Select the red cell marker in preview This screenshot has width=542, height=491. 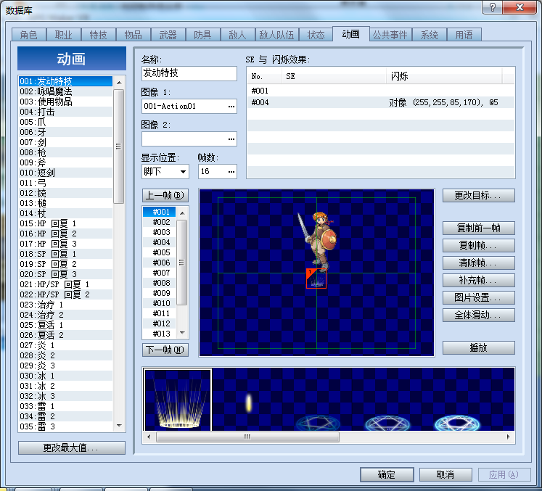pos(316,278)
